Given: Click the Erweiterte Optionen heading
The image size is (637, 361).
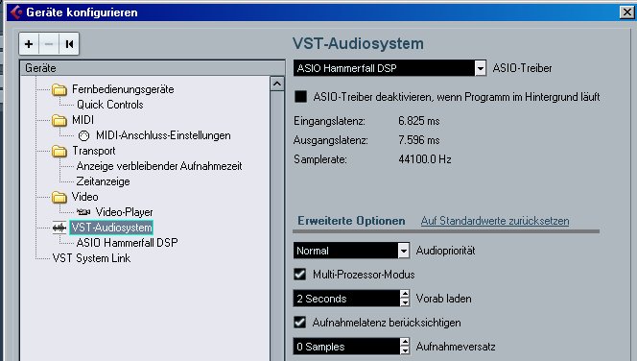Looking at the screenshot, I should pyautogui.click(x=351, y=221).
